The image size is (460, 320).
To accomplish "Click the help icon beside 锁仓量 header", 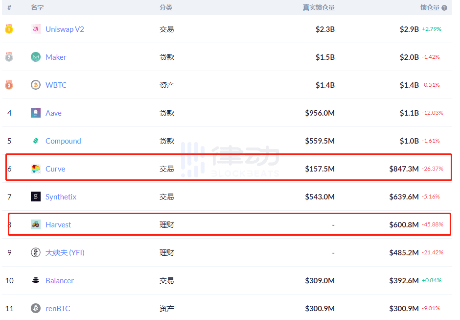I will 444,8.
